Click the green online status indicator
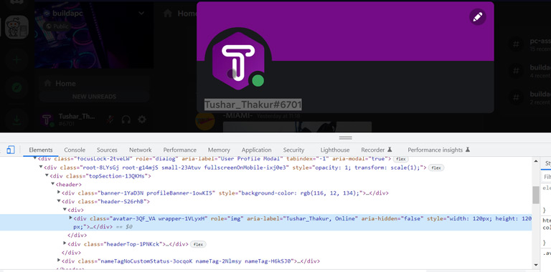This screenshot has width=551, height=272. tap(258, 81)
